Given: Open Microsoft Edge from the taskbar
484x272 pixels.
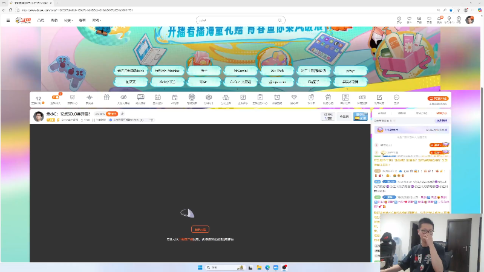Looking at the screenshot, I should point(267,267).
